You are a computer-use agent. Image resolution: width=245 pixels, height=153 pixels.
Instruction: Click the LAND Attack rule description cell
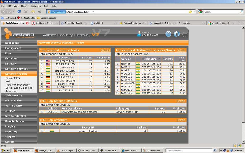[x=87, y=112]
